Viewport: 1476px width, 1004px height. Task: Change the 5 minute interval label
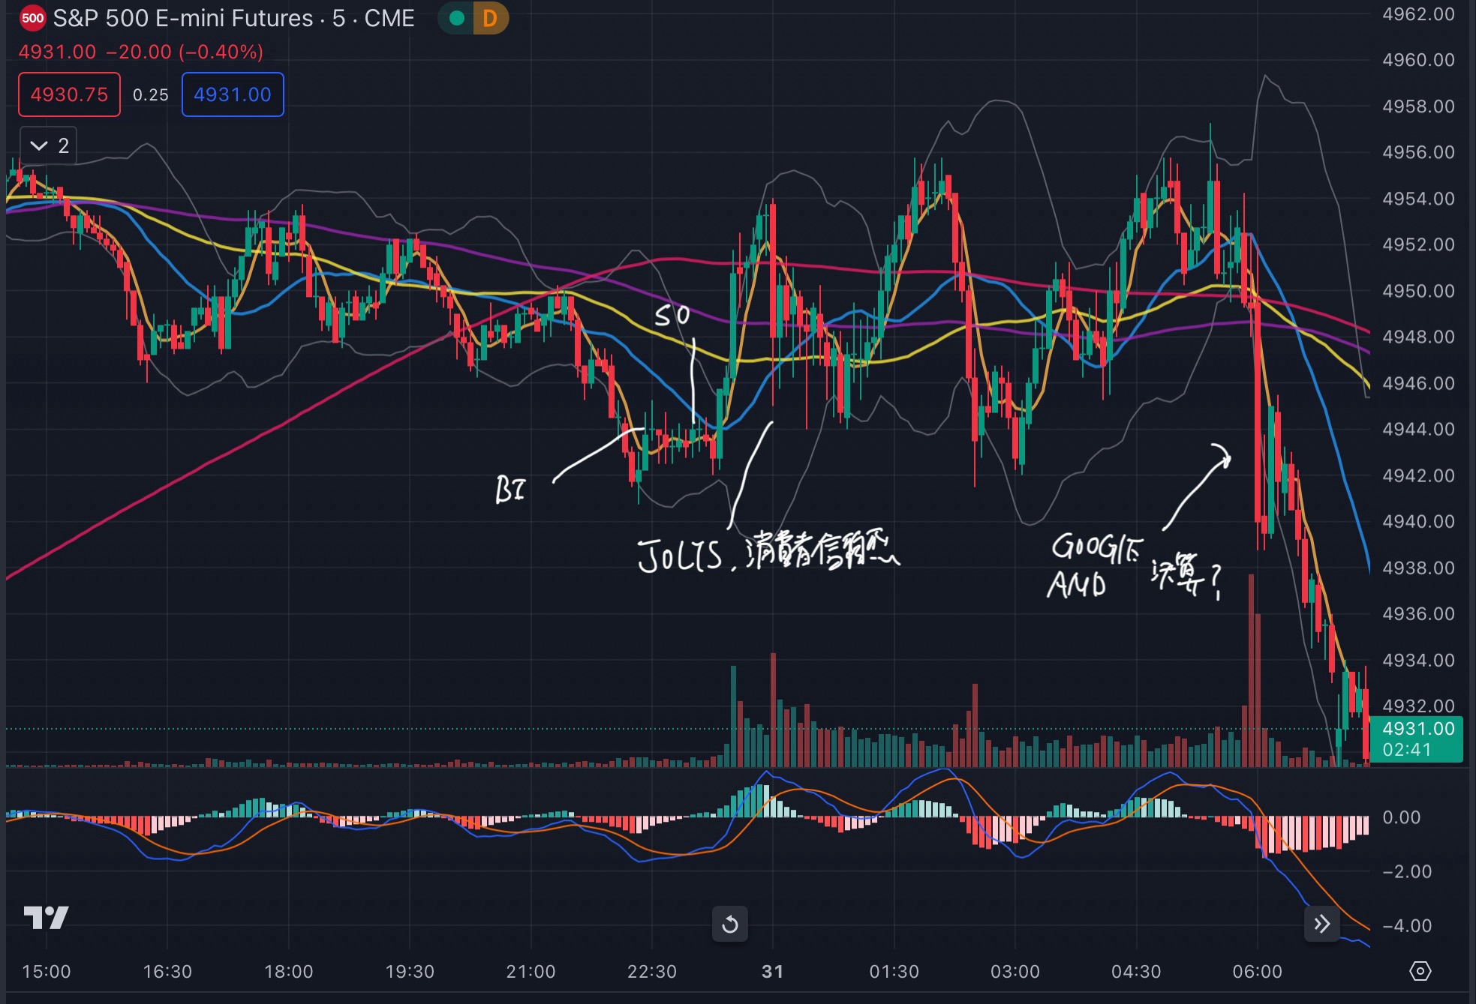pyautogui.click(x=338, y=18)
